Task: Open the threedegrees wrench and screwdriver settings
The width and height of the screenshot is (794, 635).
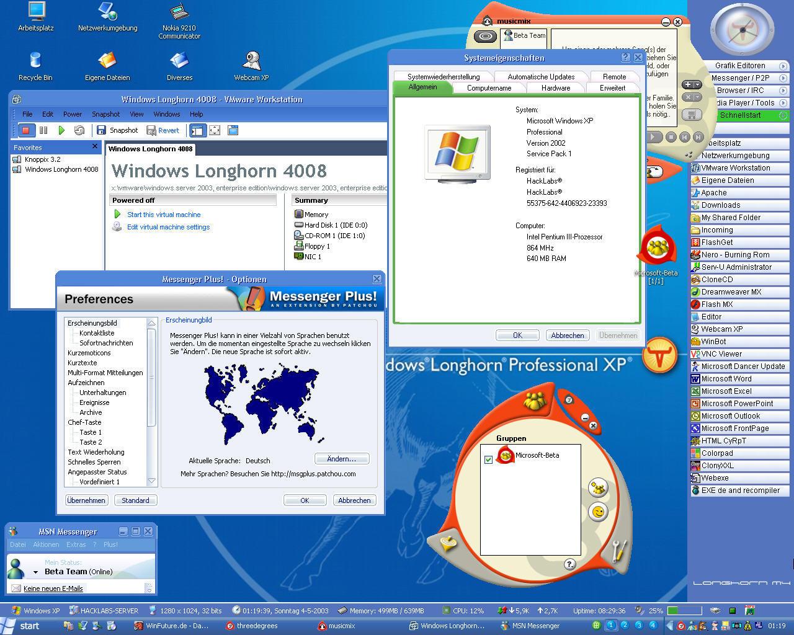Action: (618, 550)
